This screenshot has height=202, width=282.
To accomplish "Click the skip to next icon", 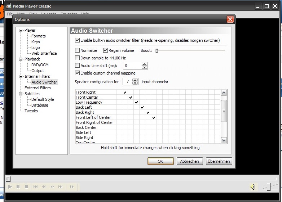I will (x=61, y=187).
